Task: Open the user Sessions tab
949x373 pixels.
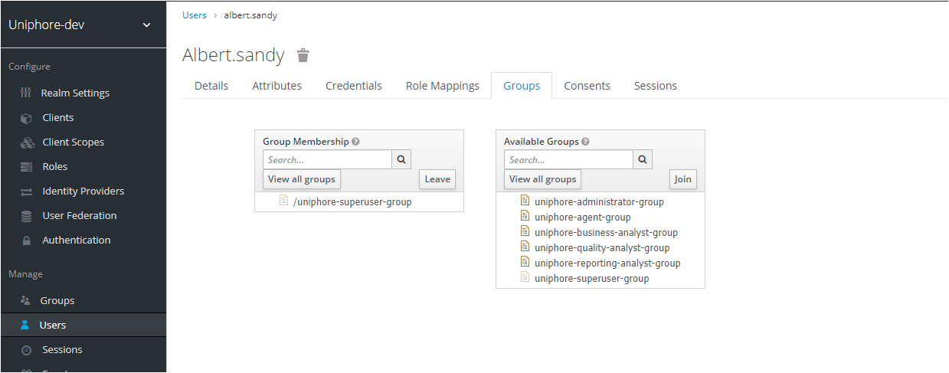Action: point(656,86)
